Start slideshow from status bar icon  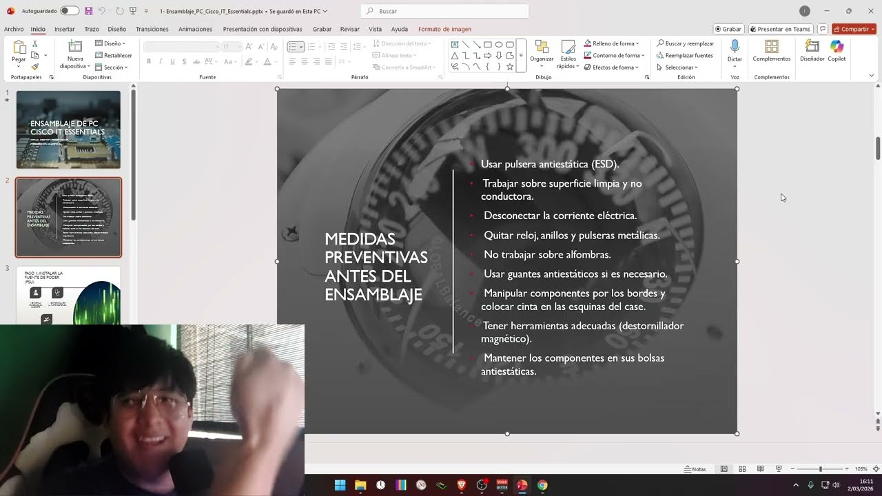tap(779, 469)
